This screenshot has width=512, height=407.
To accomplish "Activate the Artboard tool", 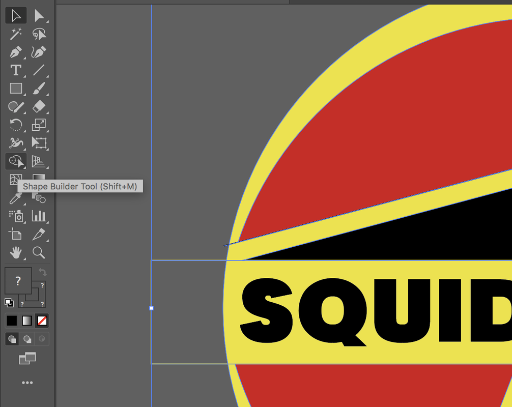I will pos(16,235).
